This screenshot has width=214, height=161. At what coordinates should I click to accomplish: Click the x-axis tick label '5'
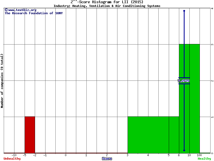point(169,155)
